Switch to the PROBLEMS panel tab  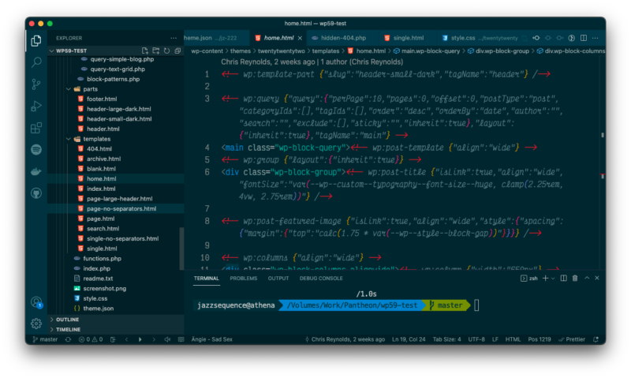[243, 279]
